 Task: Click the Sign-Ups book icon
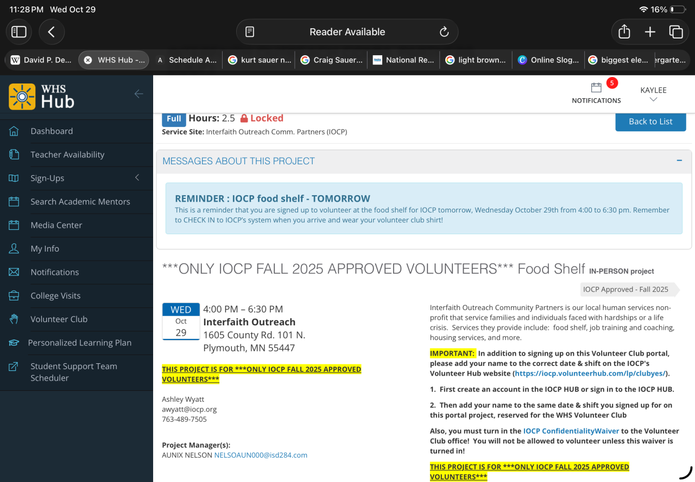(14, 178)
